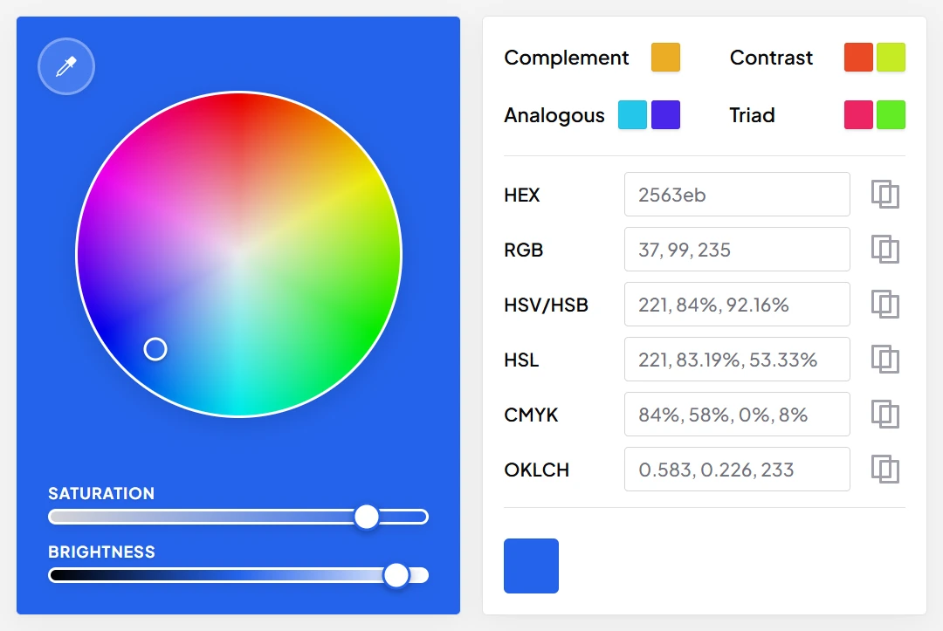Screen dimensions: 943x631
Task: Click the OKLCH row label
Action: point(536,470)
